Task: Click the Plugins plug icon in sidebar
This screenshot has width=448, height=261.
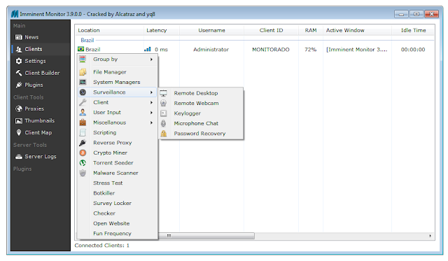Action: (x=19, y=85)
